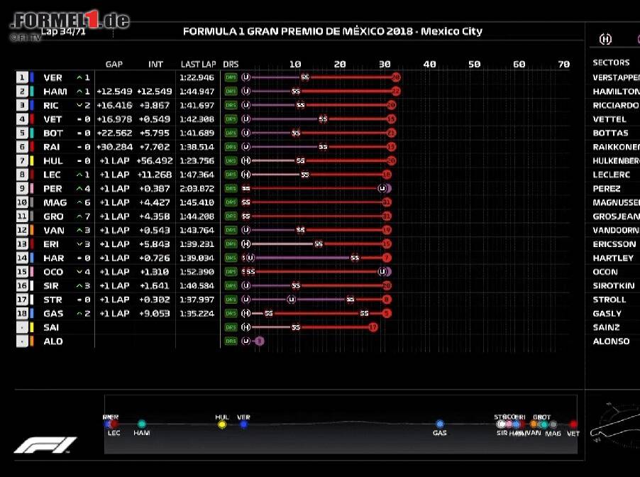Screen dimensions: 640x477
Task: Open the circuit mini map thumbnail
Action: coord(615,422)
